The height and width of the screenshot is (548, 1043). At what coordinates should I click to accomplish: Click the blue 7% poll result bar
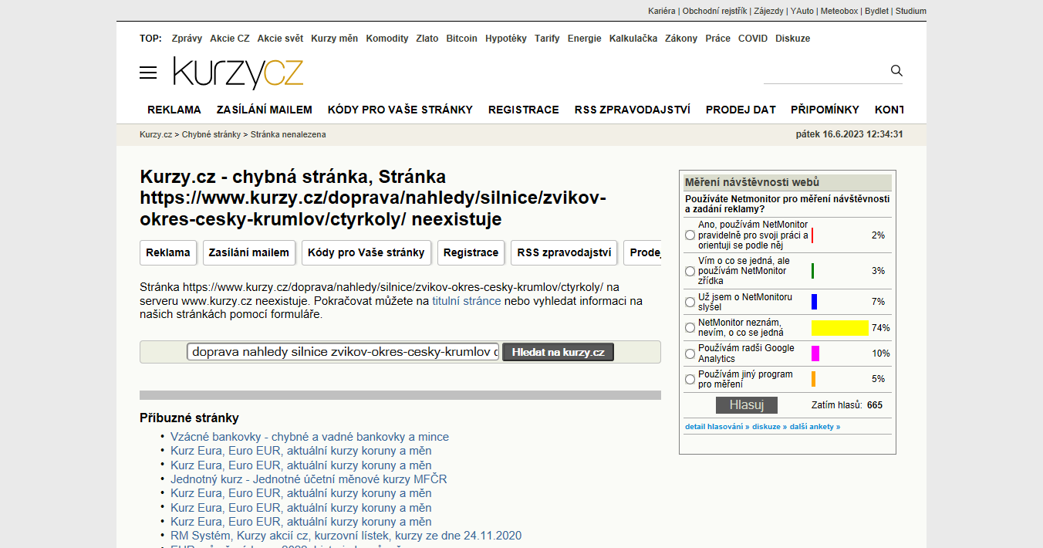point(814,302)
